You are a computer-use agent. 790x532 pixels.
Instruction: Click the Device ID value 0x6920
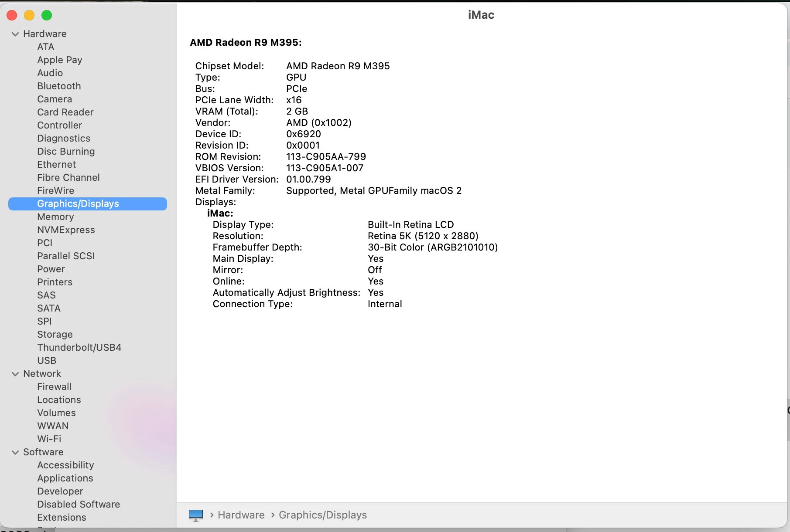click(x=304, y=134)
